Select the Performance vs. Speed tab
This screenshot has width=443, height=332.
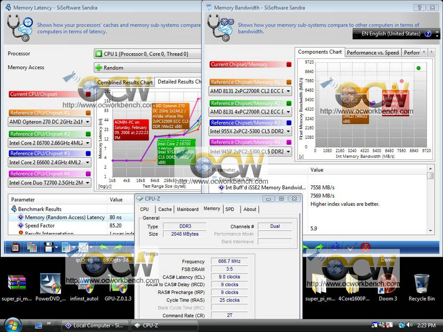tap(373, 53)
